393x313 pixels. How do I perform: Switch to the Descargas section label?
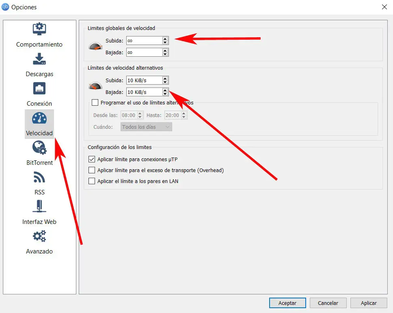[x=39, y=74]
